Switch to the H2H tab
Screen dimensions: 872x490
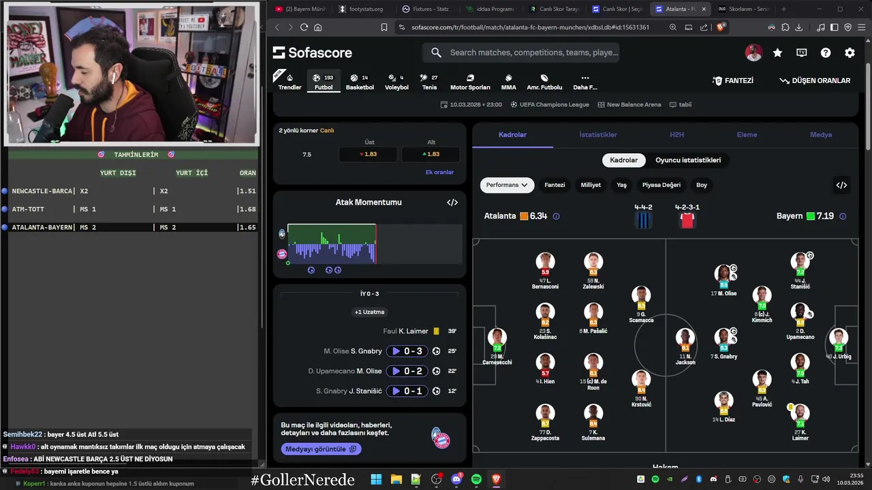676,135
